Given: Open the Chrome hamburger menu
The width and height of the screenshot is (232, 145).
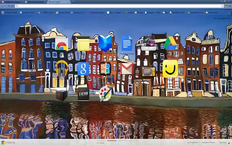Looking at the screenshot, I should pyautogui.click(x=230, y=6).
